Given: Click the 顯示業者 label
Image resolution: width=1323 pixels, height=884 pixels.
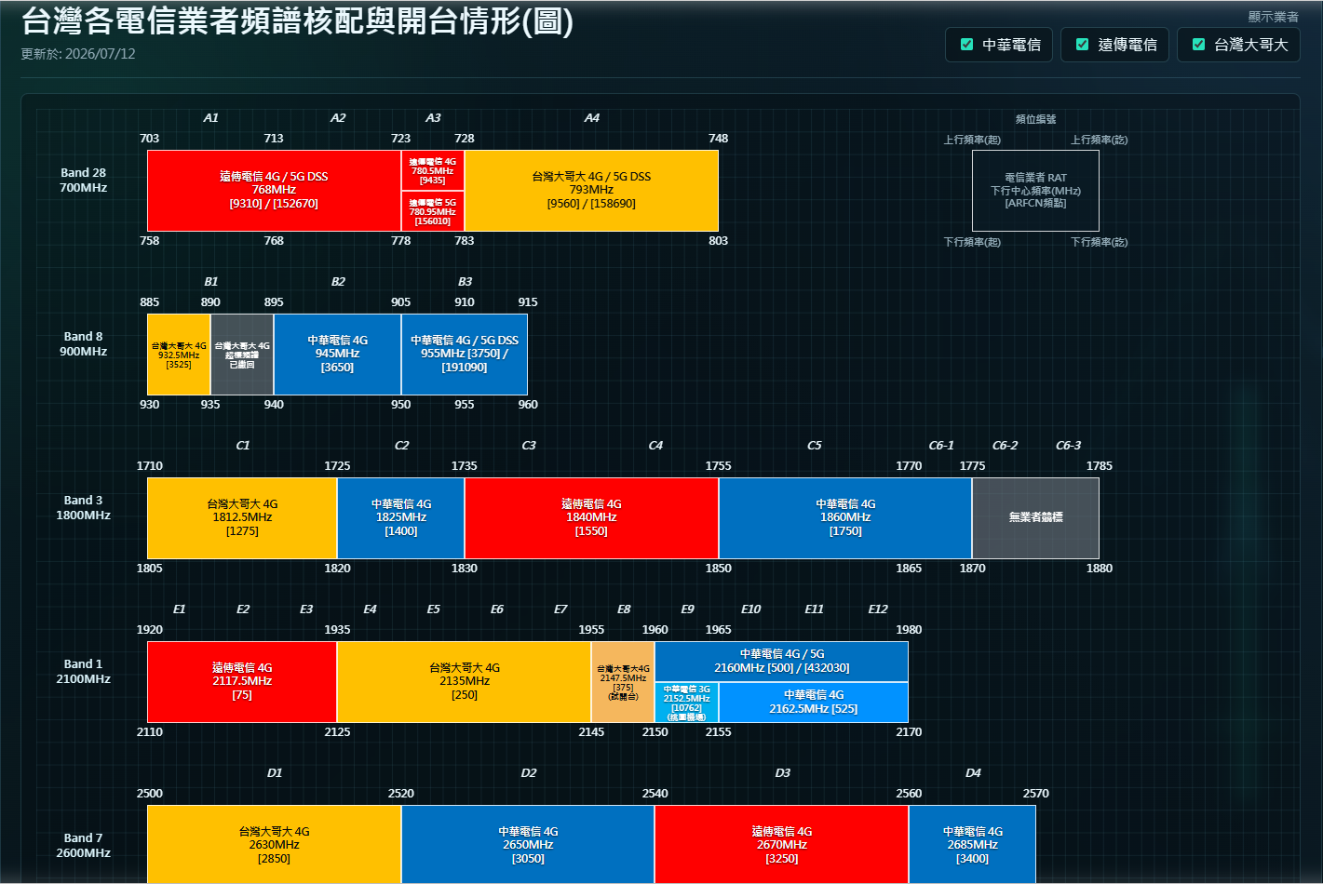Looking at the screenshot, I should point(1274,17).
